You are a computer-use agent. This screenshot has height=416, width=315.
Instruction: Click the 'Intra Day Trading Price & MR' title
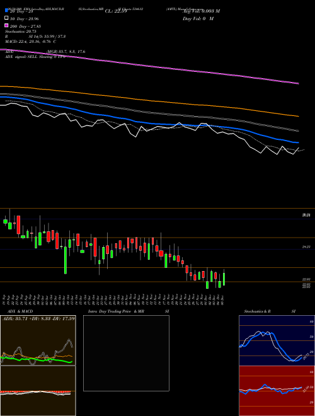116,311
